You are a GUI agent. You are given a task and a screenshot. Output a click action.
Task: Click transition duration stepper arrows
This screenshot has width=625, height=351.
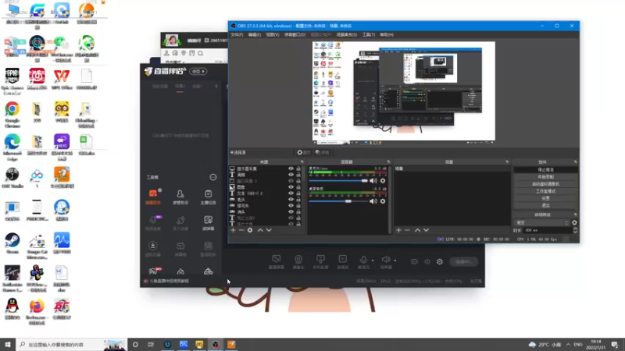pyautogui.click(x=575, y=230)
